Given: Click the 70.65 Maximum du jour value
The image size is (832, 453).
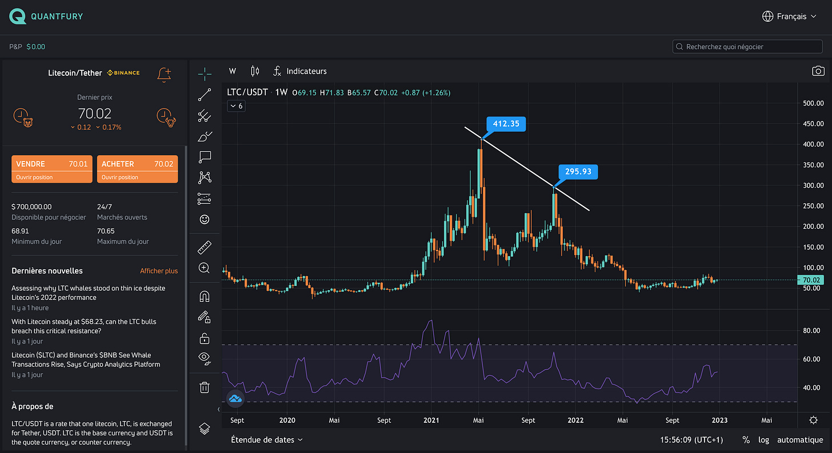Looking at the screenshot, I should (x=106, y=231).
